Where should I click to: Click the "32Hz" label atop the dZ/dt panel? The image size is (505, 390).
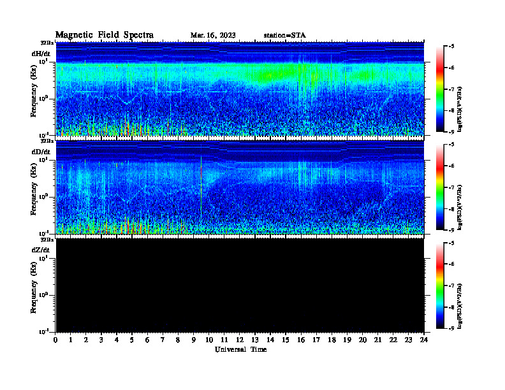pos(47,240)
